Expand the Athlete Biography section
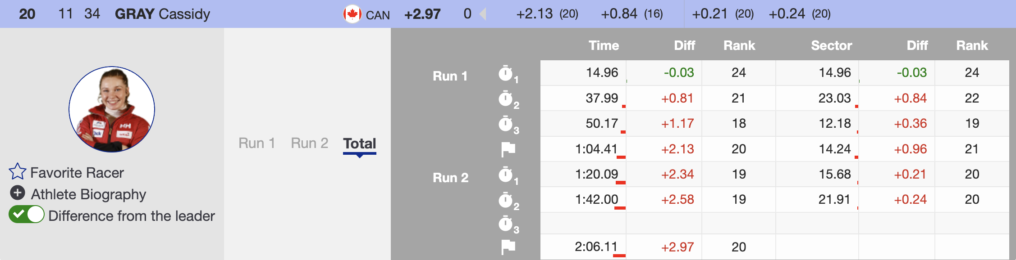This screenshot has height=260, width=1016. pos(88,194)
